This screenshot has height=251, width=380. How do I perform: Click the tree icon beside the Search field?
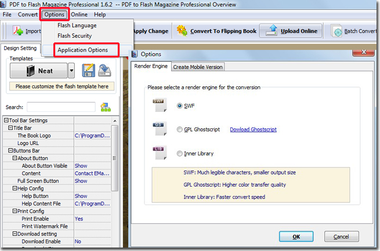[105, 107]
